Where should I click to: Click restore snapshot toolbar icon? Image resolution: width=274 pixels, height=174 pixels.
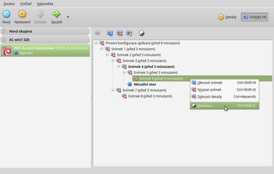click(x=110, y=33)
